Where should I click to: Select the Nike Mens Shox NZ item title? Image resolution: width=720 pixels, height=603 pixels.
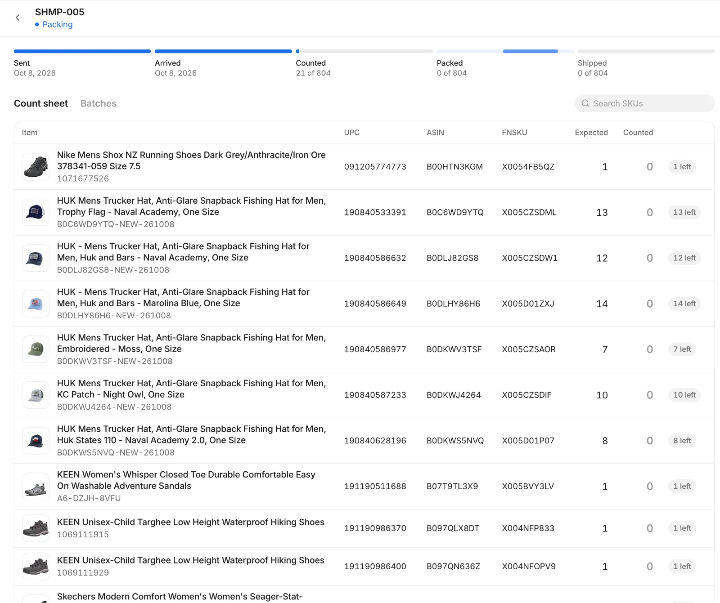[191, 161]
